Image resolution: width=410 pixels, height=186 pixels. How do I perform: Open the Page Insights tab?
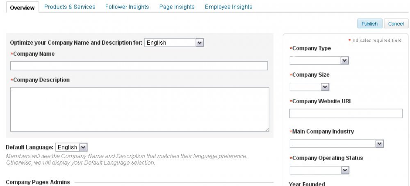click(177, 7)
